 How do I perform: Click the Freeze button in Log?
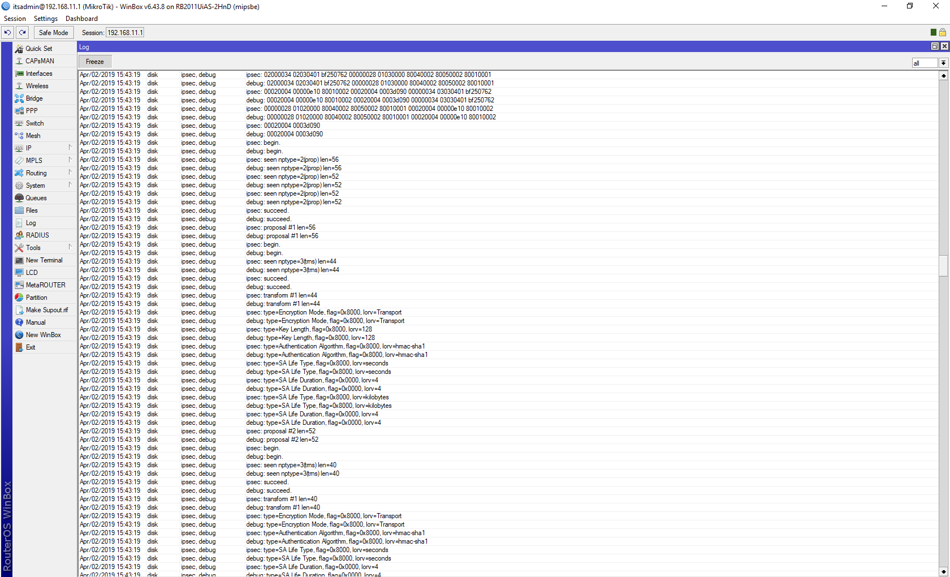click(x=95, y=62)
